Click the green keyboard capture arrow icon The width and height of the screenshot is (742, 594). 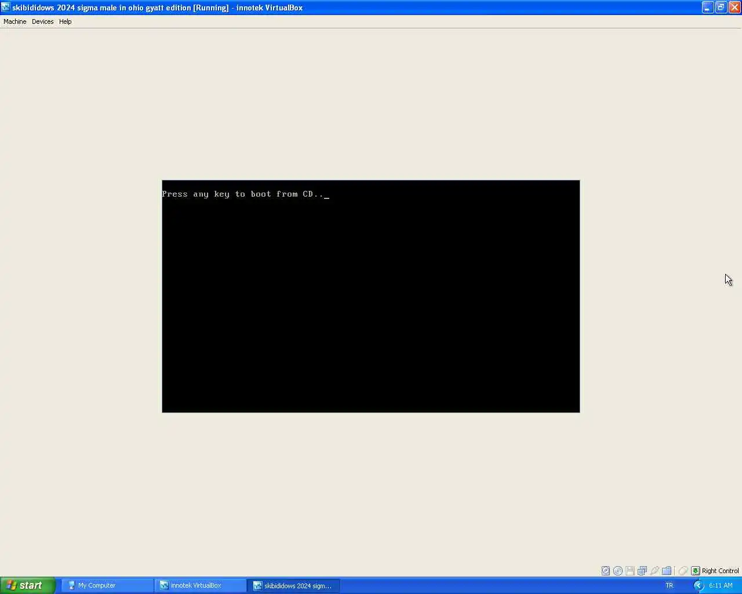[696, 571]
